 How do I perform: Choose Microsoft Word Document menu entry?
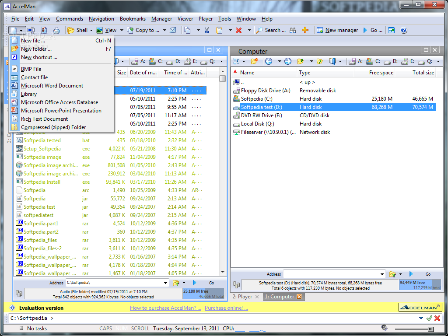click(61, 86)
